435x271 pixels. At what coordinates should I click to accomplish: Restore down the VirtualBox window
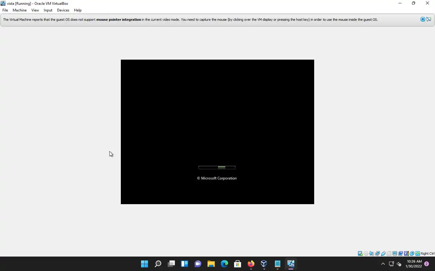414,3
